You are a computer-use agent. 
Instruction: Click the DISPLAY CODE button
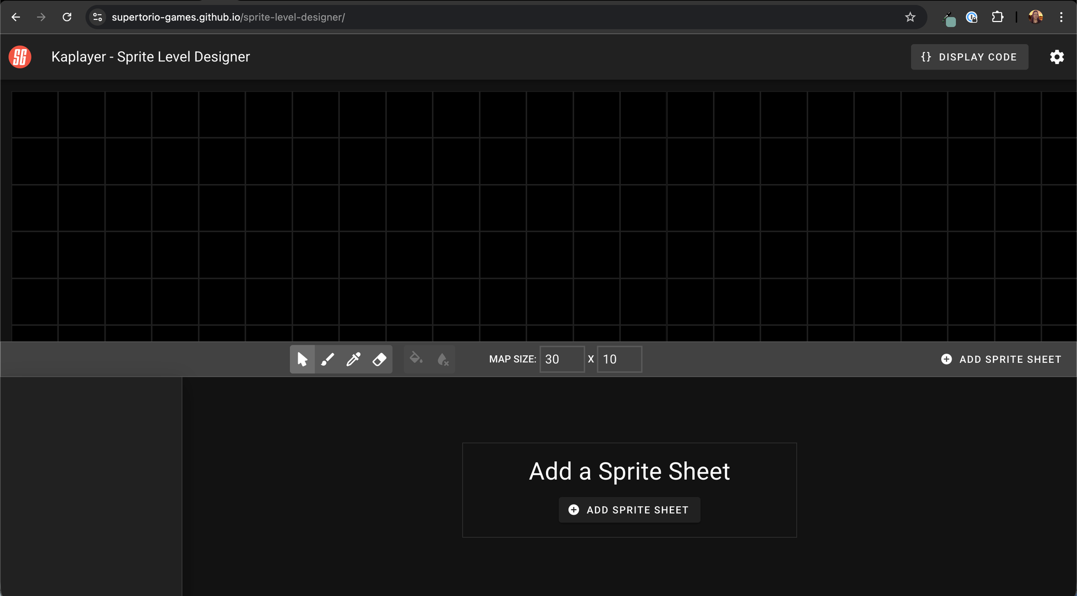969,57
